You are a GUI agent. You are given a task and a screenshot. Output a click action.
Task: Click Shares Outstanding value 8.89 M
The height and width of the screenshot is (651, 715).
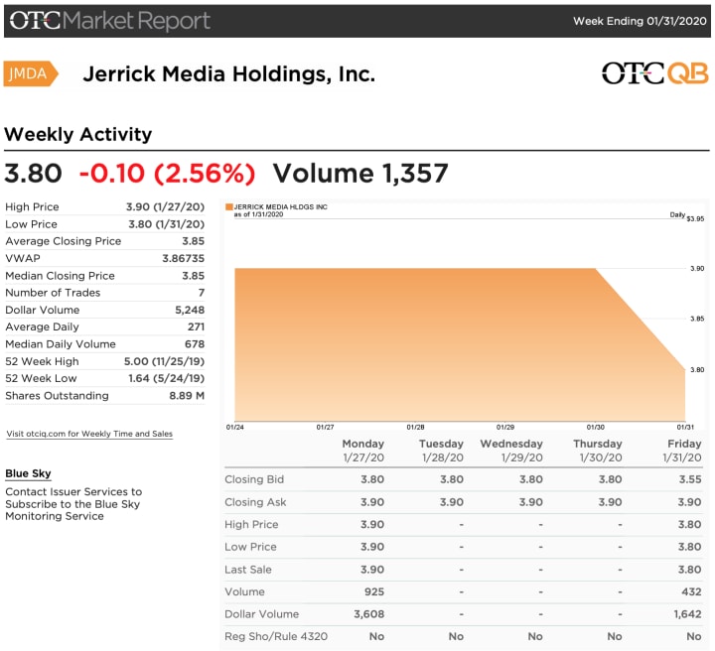(x=187, y=395)
